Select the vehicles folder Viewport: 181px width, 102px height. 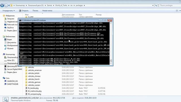click(31, 67)
